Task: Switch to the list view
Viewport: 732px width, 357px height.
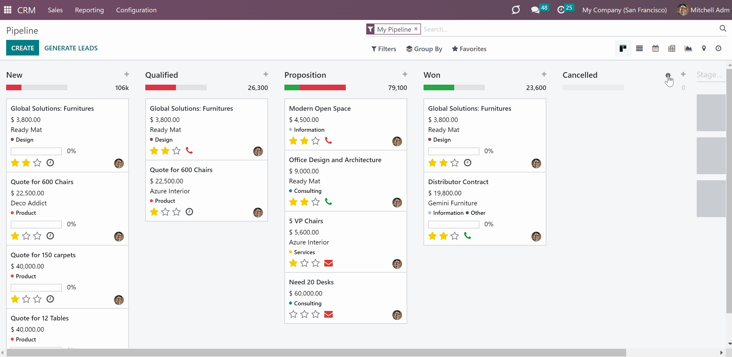Action: 639,49
